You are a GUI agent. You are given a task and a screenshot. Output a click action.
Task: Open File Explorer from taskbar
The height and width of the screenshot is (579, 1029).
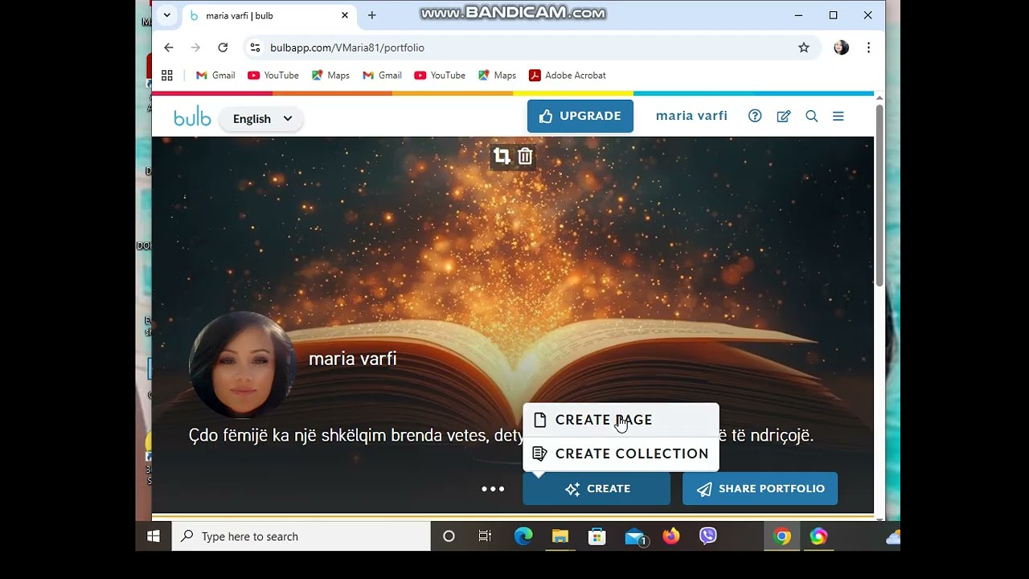560,536
